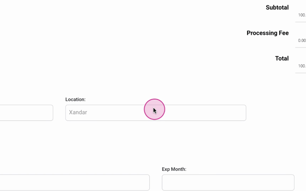Click the Subtotal label
Screen dimensions: 306x191
click(x=277, y=8)
